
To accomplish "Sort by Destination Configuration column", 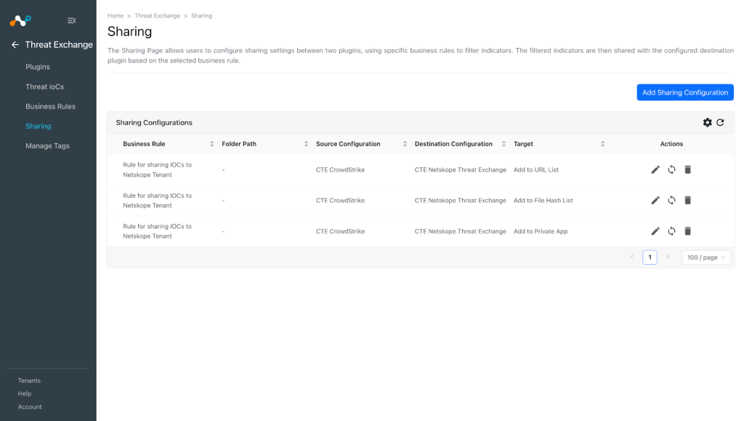I will click(x=504, y=144).
